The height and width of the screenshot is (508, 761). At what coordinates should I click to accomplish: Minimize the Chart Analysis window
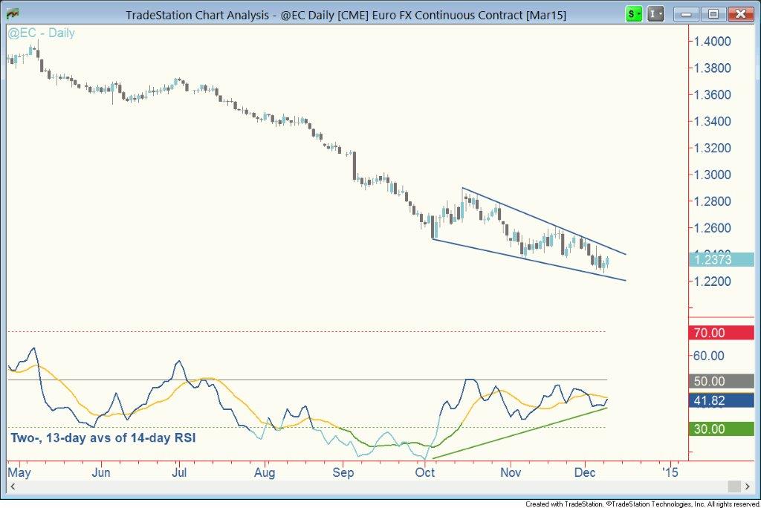[689, 13]
